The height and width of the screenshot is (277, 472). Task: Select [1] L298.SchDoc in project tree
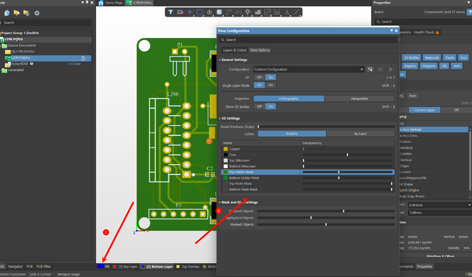(22, 52)
